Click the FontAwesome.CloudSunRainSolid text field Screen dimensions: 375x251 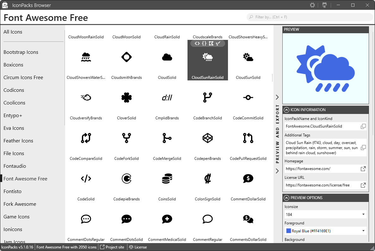[x=322, y=126]
